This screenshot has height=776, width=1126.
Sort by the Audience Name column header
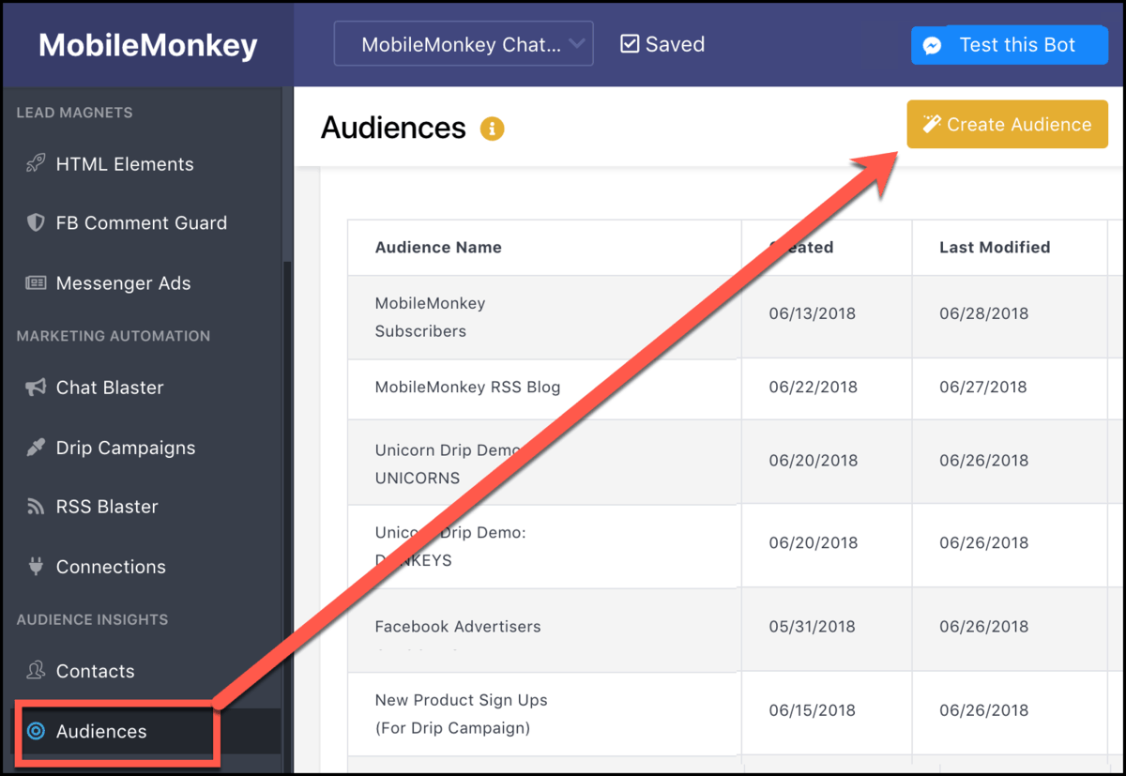point(438,248)
